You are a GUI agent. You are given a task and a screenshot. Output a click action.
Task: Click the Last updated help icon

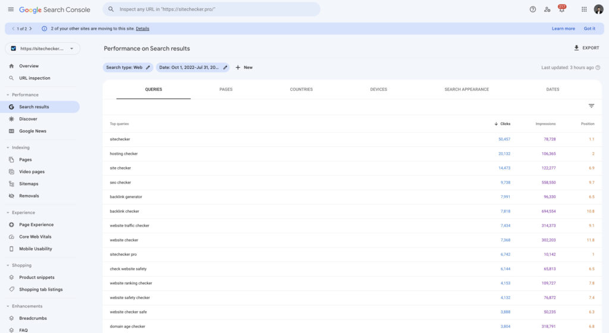598,68
